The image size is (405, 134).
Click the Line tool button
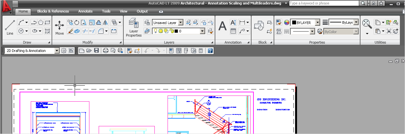10,28
